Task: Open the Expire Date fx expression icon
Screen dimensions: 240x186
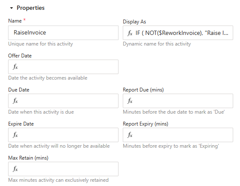Action: [x=15, y=135]
